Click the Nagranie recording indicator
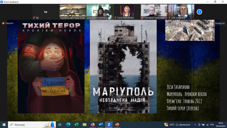227x128 pixels. [x=8, y=23]
